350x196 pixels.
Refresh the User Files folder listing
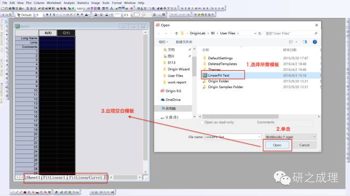pyautogui.click(x=260, y=33)
